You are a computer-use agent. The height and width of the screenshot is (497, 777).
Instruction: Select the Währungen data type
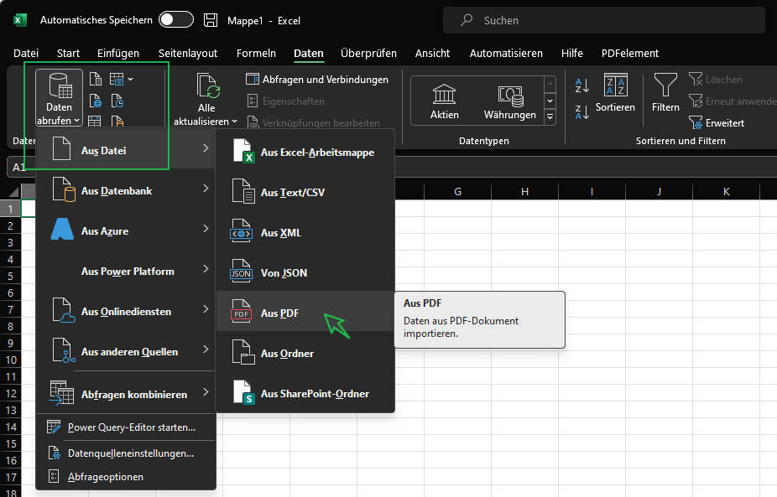tap(510, 101)
